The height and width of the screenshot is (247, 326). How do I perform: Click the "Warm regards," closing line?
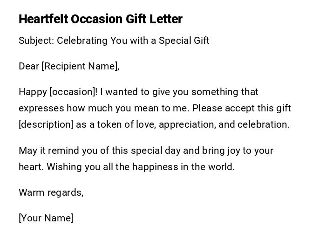[51, 192]
